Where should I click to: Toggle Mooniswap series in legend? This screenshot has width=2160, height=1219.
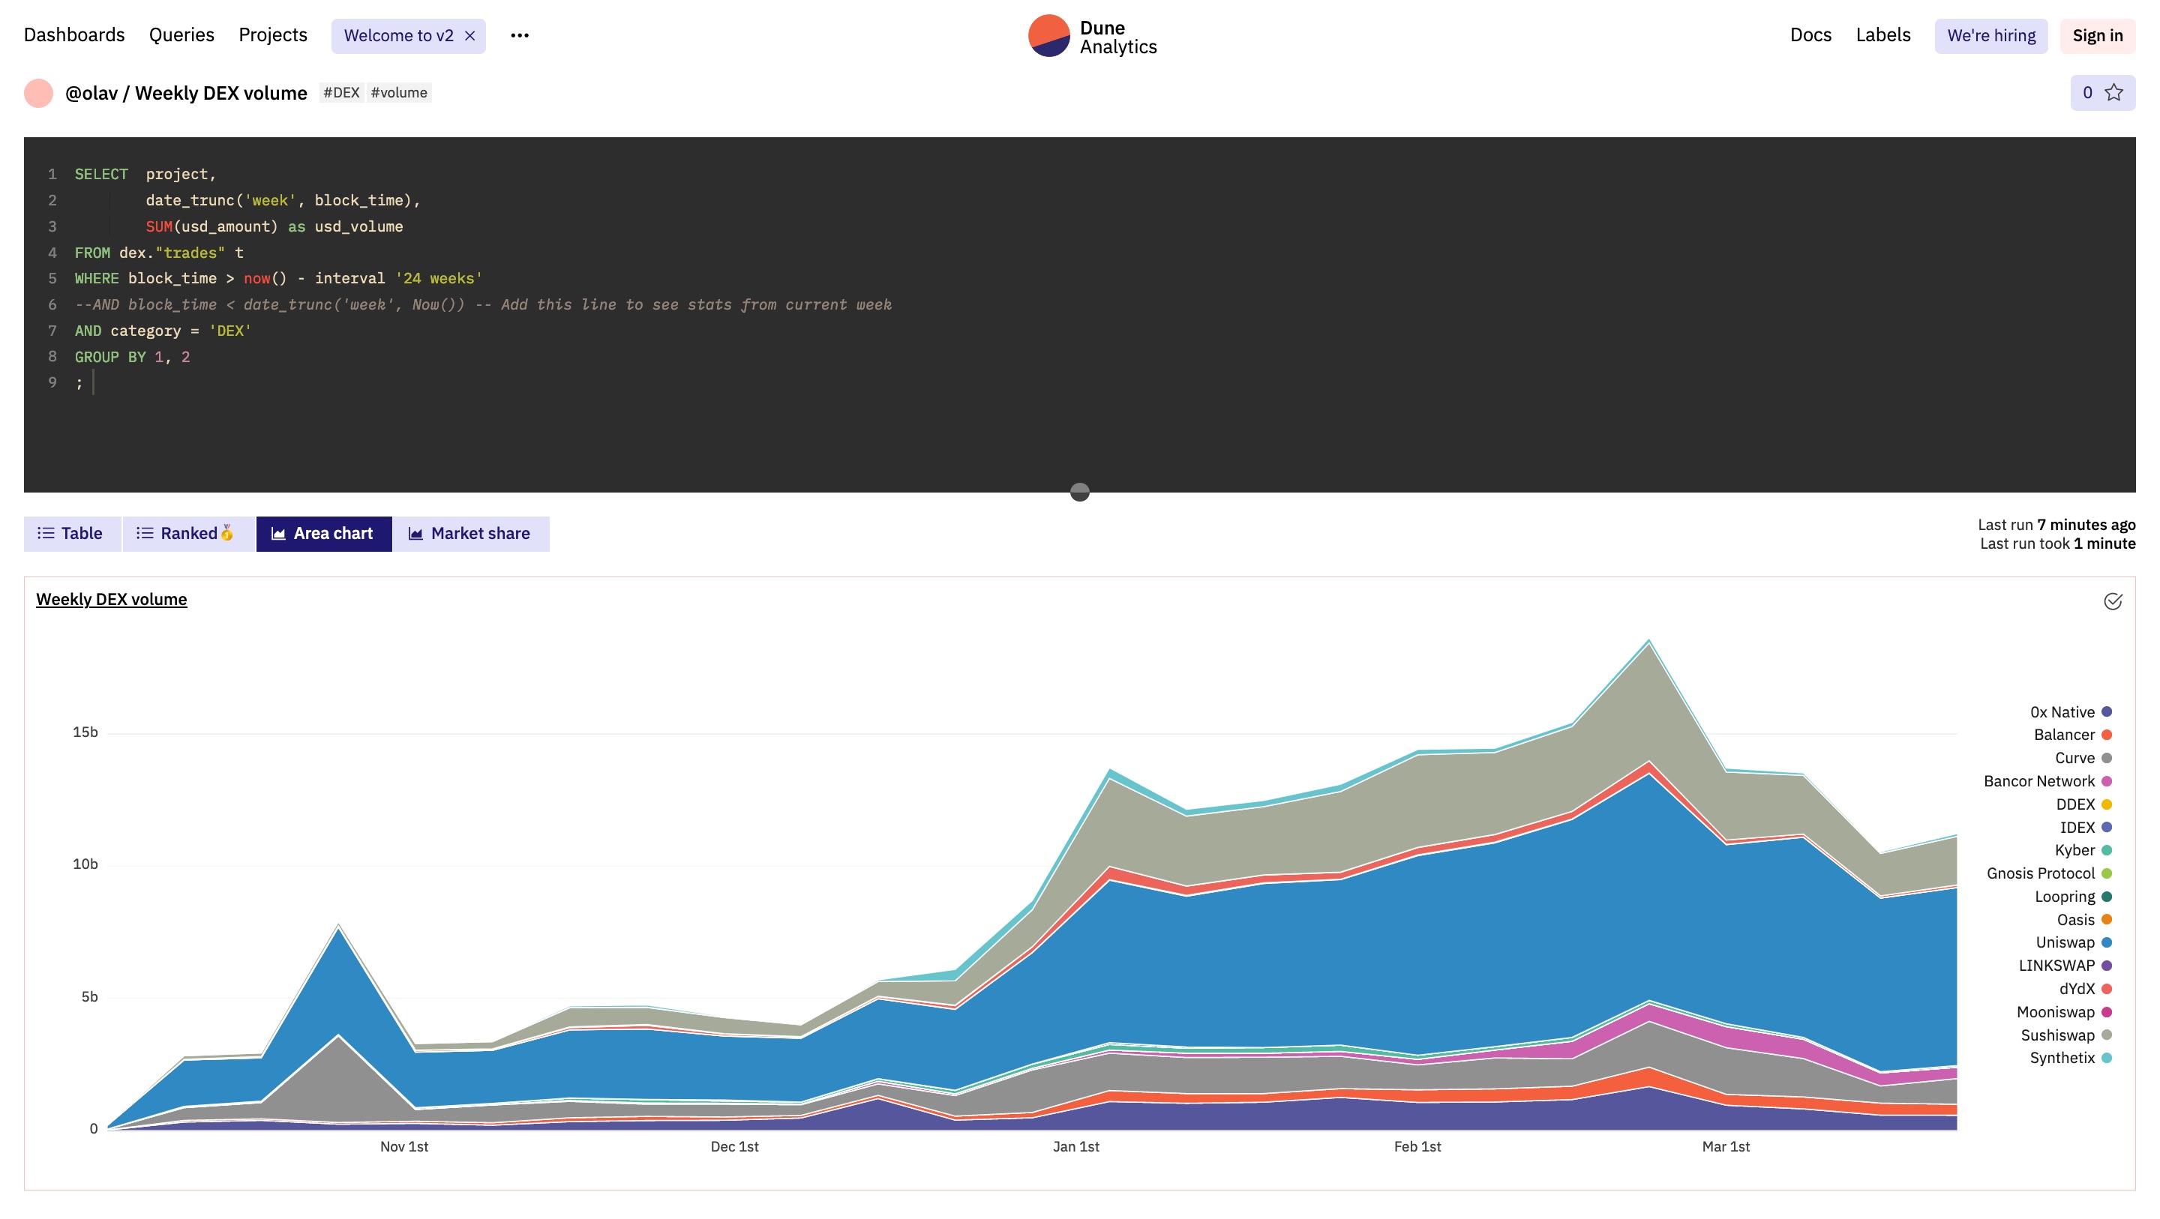[x=2063, y=1012]
